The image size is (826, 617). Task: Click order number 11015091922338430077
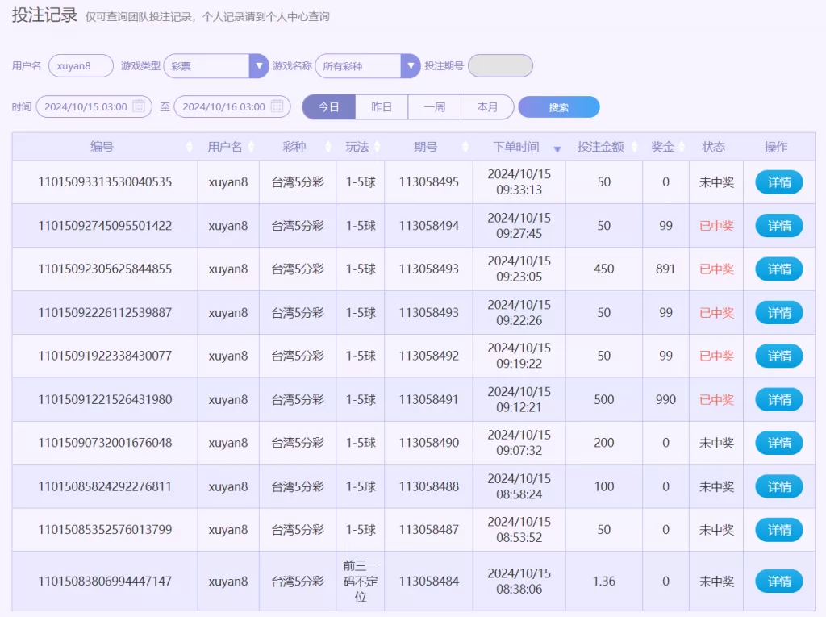[105, 356]
